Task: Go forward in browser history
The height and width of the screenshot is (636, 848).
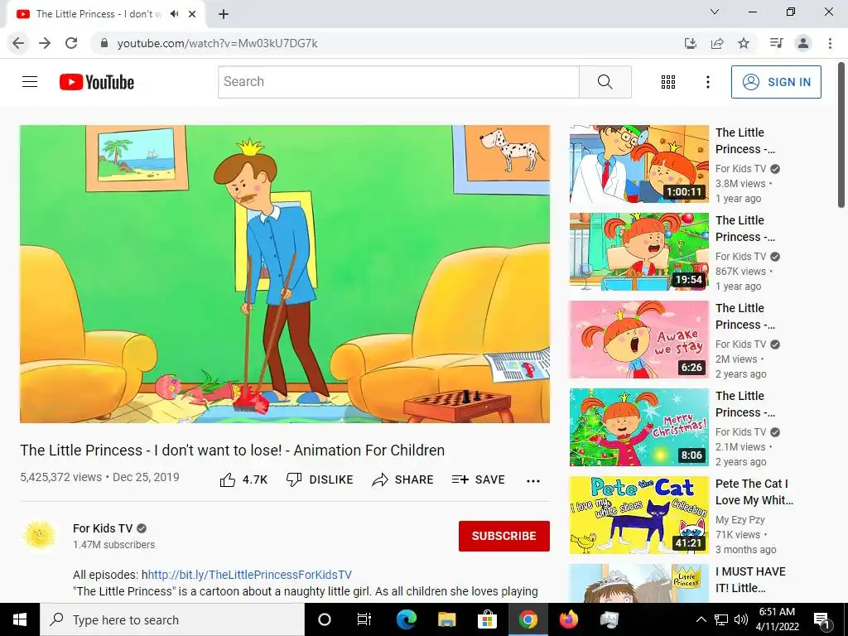Action: click(x=45, y=43)
